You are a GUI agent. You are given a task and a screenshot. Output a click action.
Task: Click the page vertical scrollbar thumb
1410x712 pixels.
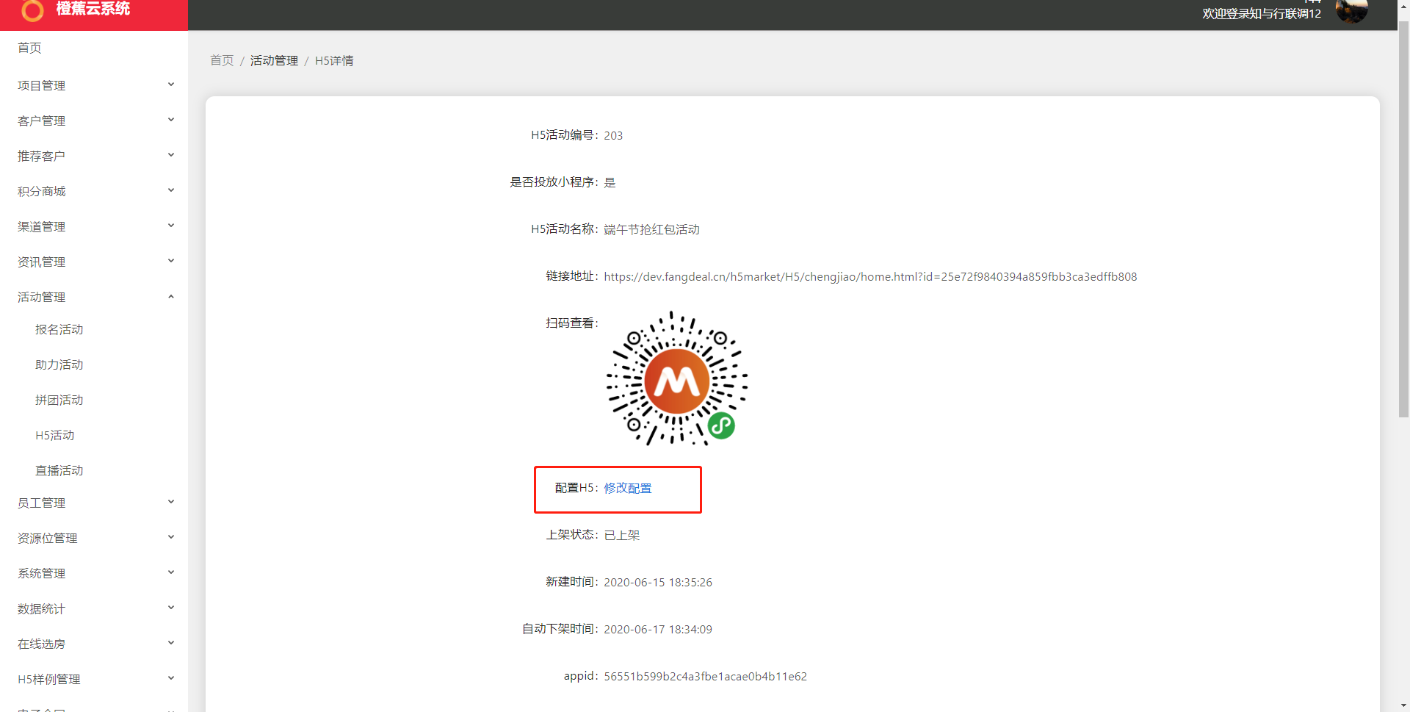[1403, 219]
